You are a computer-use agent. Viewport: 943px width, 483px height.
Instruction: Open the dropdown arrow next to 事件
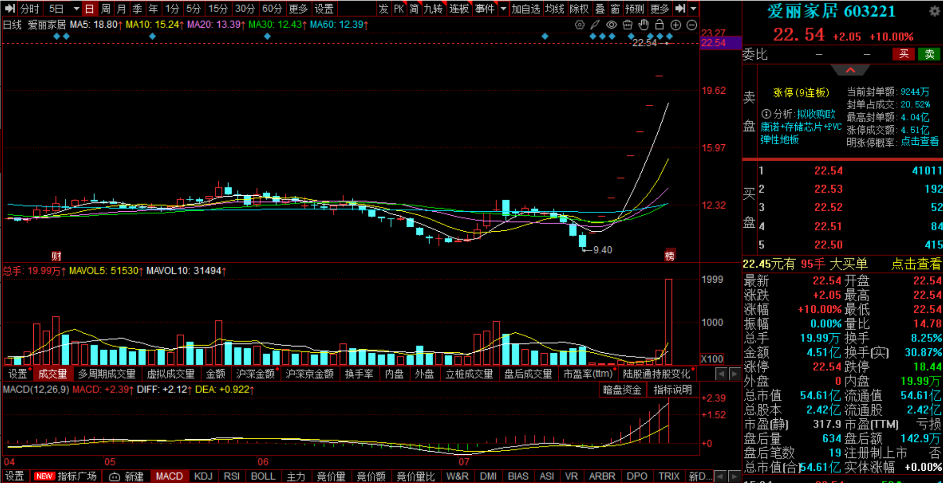point(503,9)
